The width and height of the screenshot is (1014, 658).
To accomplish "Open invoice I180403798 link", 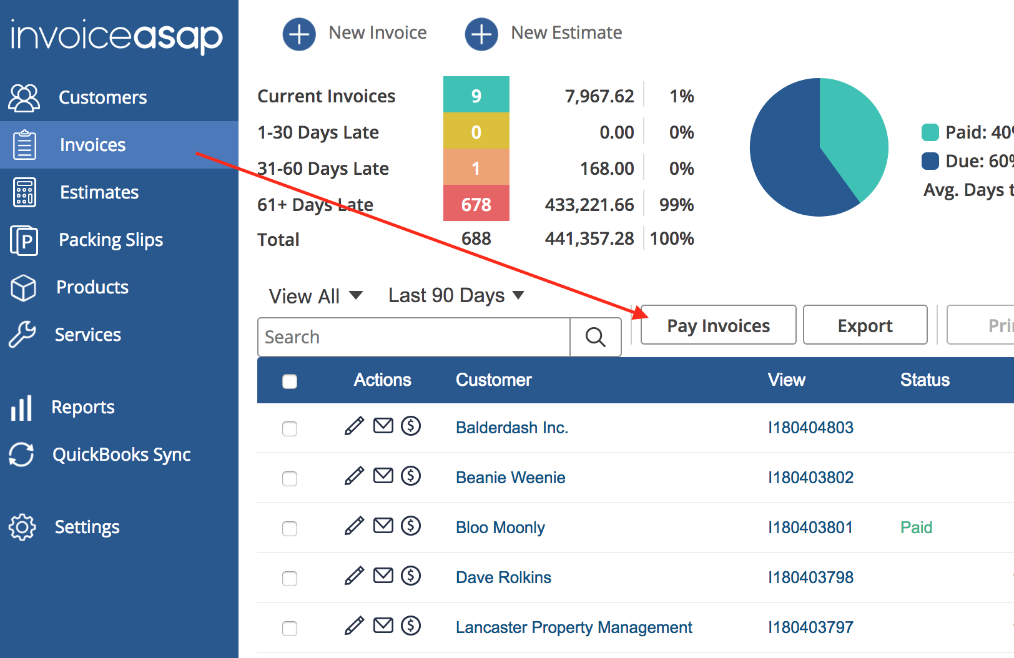I will pos(810,577).
